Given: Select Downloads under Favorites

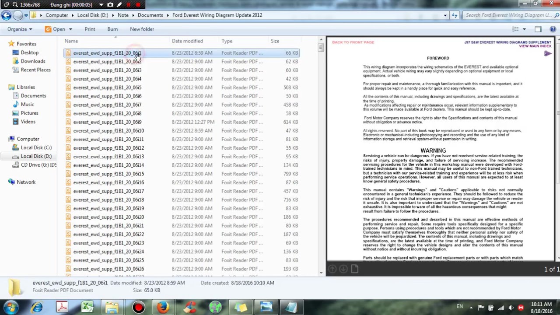Looking at the screenshot, I should 33,61.
